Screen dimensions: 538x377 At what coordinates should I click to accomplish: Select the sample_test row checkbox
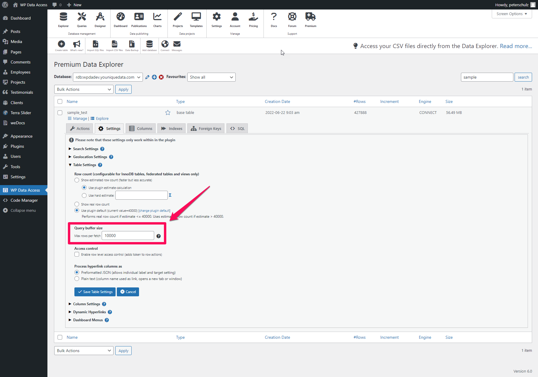60,112
